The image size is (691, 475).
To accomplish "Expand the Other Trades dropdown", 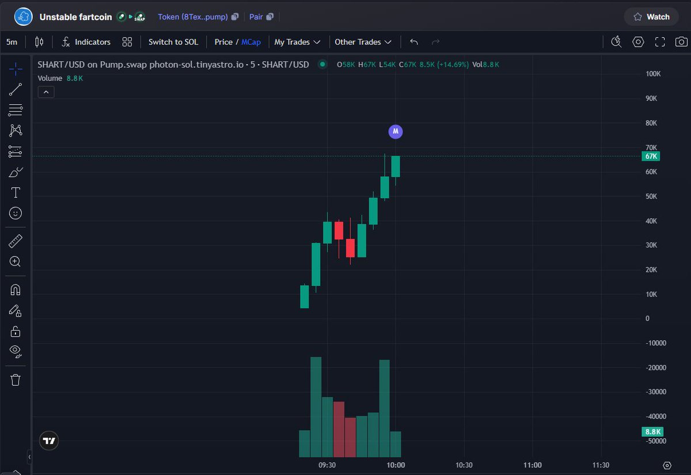I will [363, 42].
